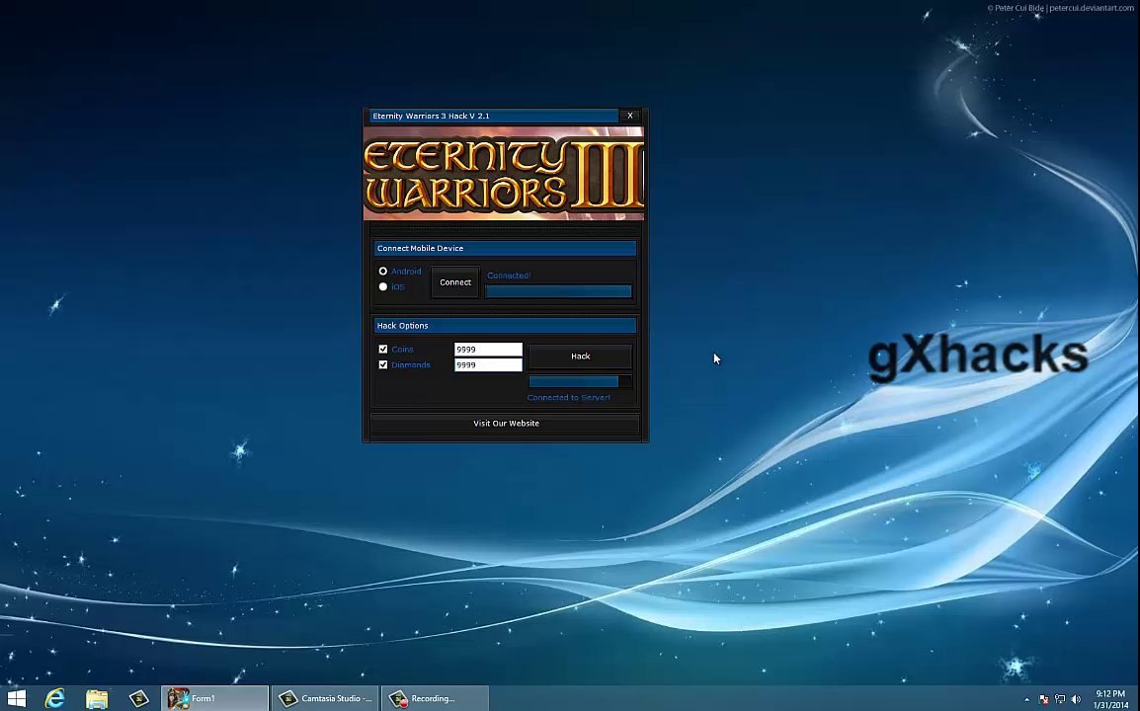Screen dimensions: 1140x711
Task: Click the 'Connected!' status text
Action: click(509, 276)
